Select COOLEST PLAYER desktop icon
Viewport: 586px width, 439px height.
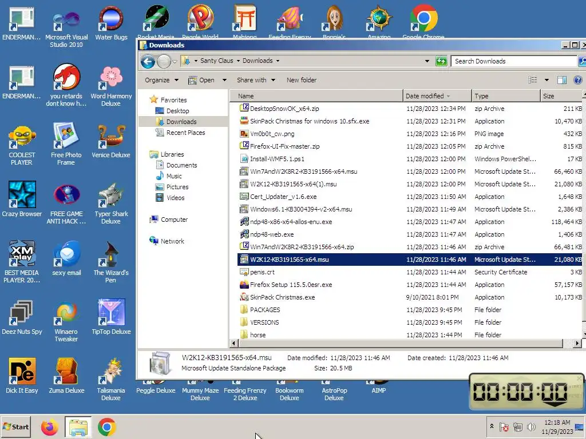22,146
